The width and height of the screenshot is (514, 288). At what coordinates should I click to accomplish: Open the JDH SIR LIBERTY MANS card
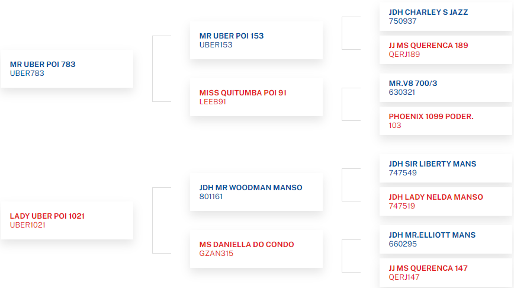click(446, 168)
